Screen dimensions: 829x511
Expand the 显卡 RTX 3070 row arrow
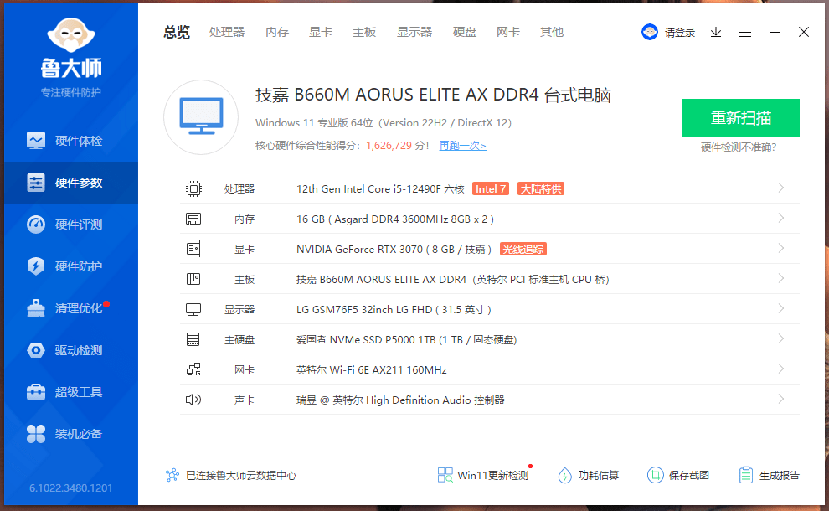click(x=780, y=249)
